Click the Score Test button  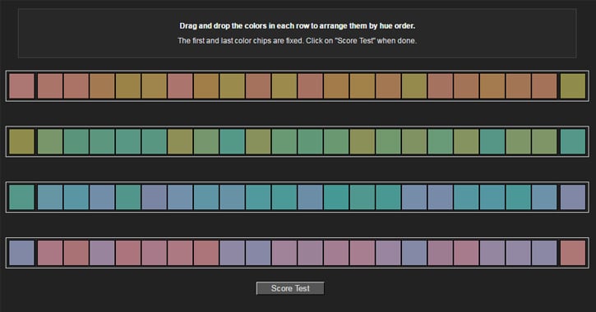pos(290,288)
